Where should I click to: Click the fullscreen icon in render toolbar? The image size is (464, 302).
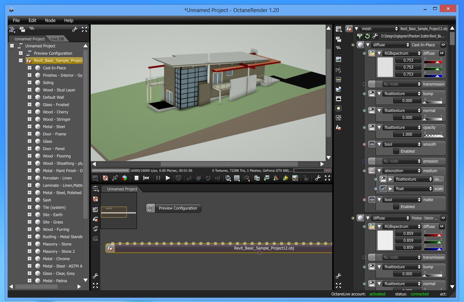[327, 178]
